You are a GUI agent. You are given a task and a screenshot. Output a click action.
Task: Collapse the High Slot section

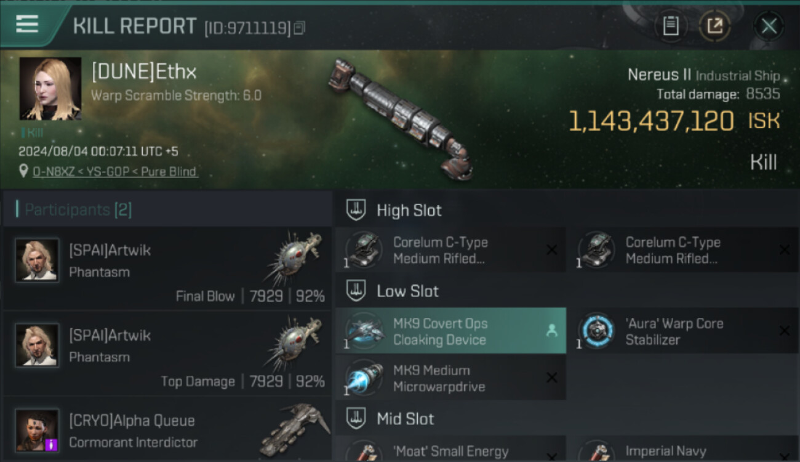(356, 210)
